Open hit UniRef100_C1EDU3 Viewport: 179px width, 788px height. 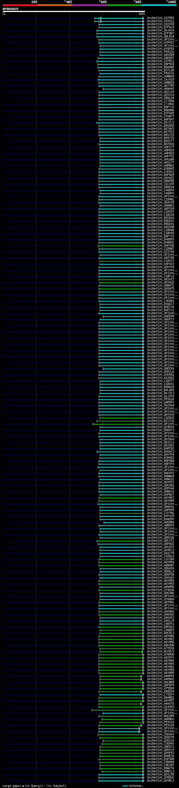pos(161,418)
